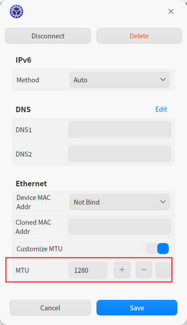The height and width of the screenshot is (325, 187).
Task: Open the IPv6 Method dropdown
Action: coord(120,80)
